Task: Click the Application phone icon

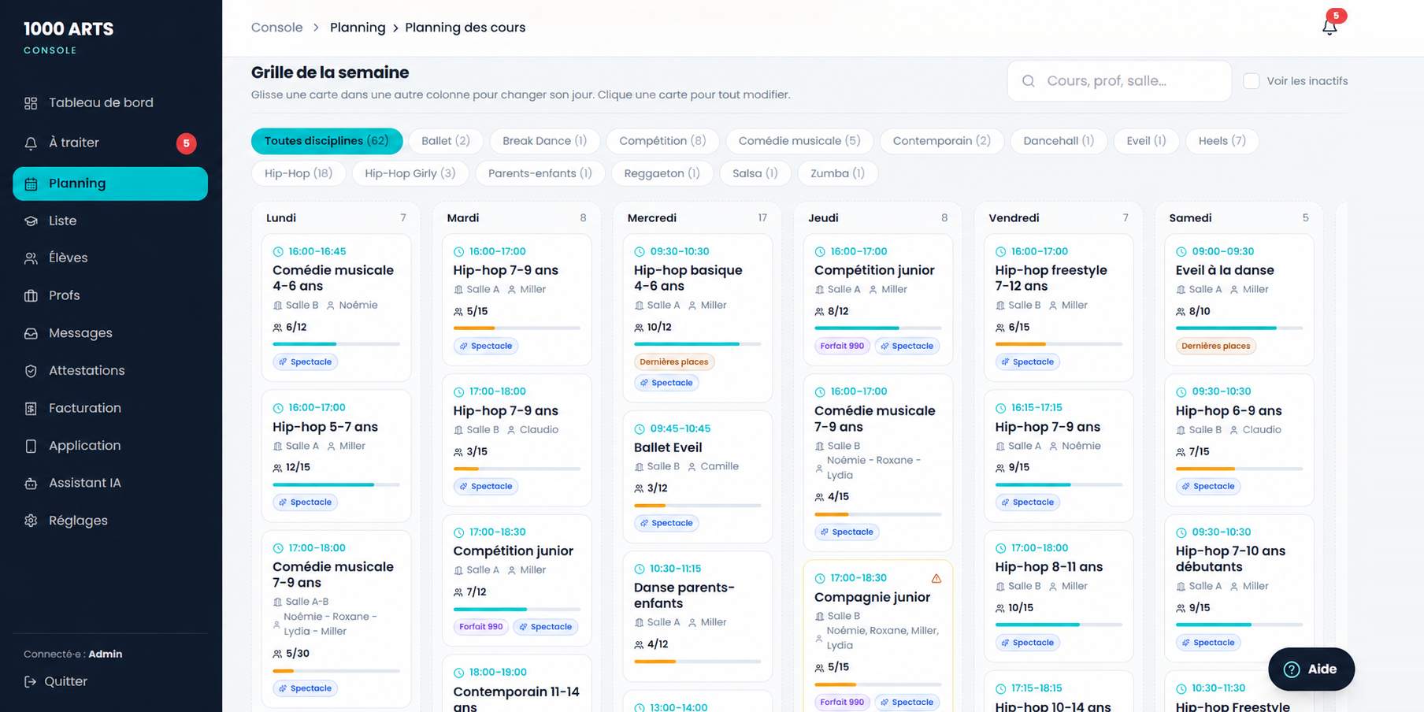Action: [31, 447]
